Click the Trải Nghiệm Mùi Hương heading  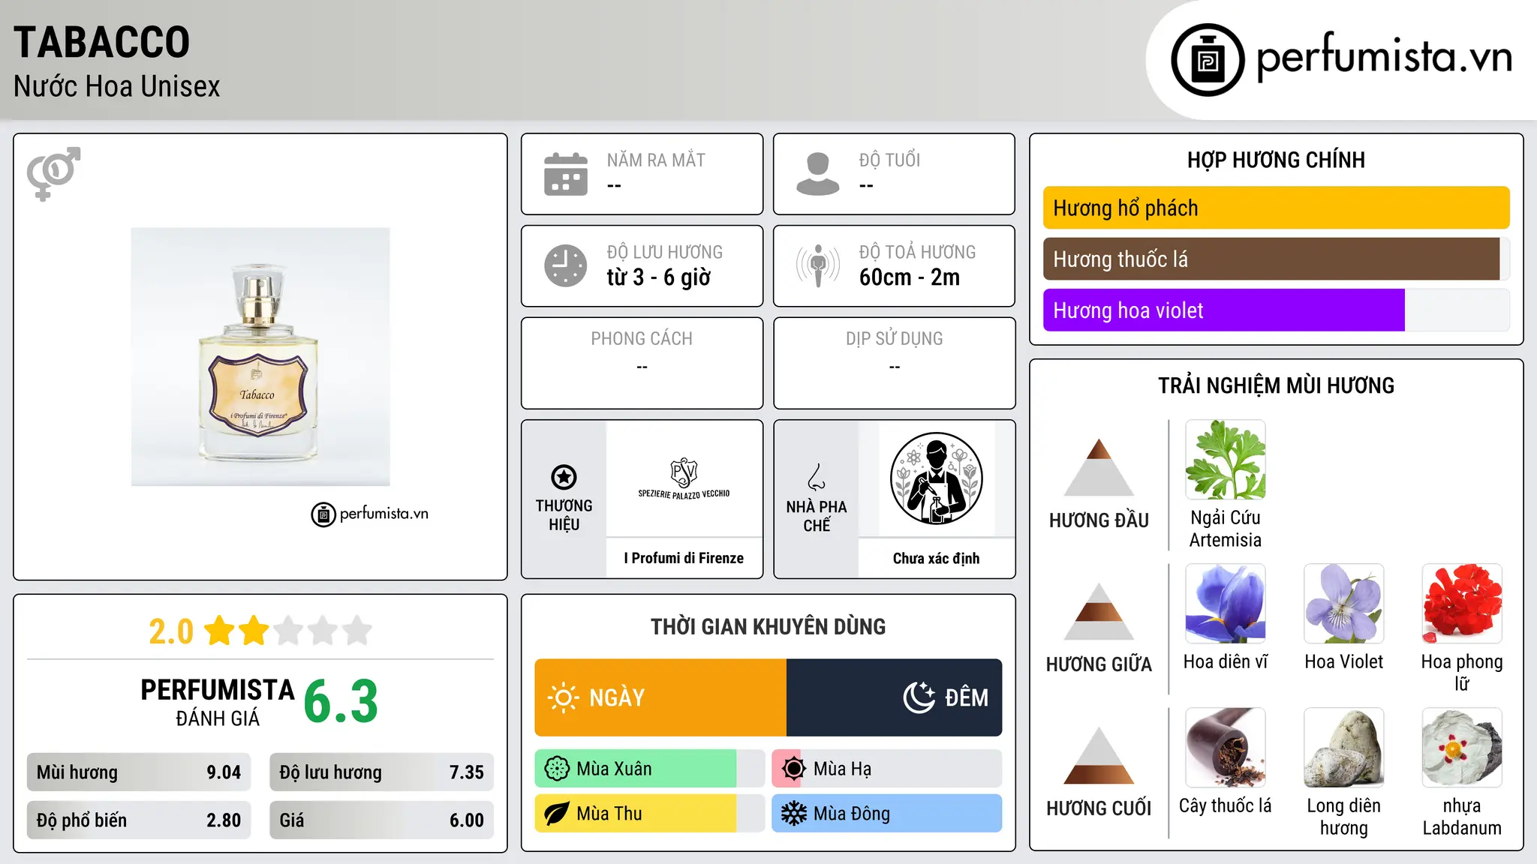pyautogui.click(x=1276, y=385)
